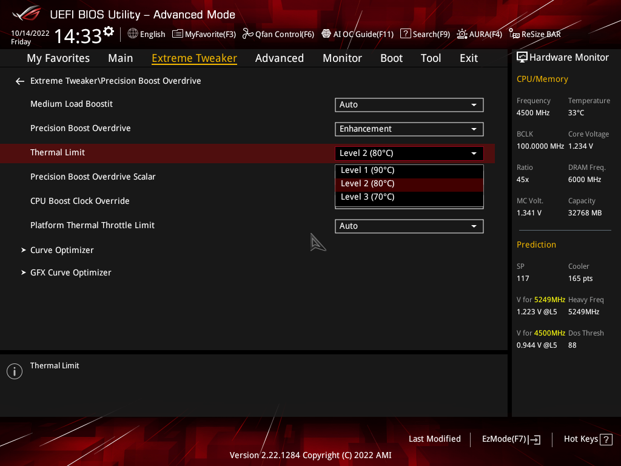Select Level 1 (90°C) option

(x=409, y=171)
